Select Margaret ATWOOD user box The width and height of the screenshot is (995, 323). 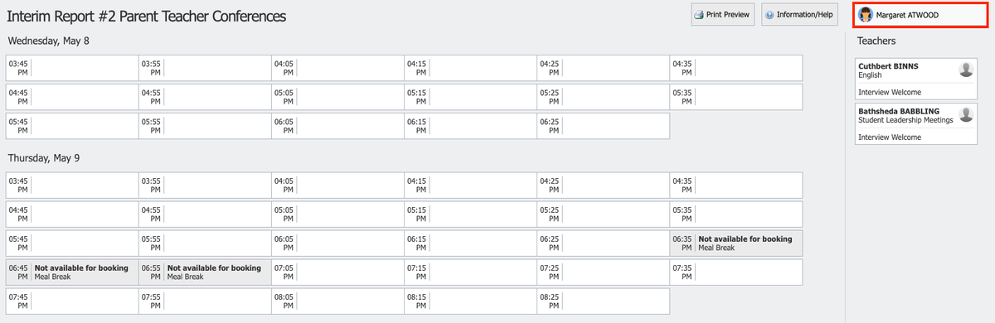point(920,15)
